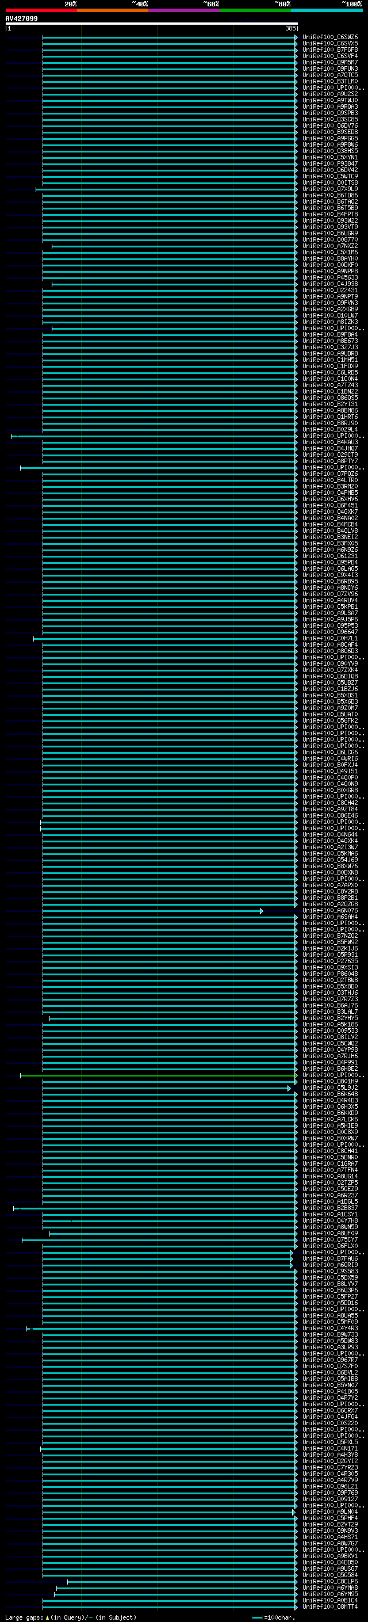Click the label UniRef100_A7APX0
Viewport: 368px width, 1622px height.
[330, 886]
